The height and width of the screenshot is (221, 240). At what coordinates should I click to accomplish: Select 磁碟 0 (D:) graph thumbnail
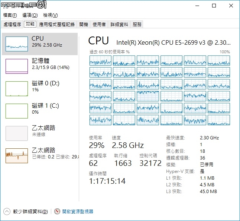pyautogui.click(x=17, y=89)
